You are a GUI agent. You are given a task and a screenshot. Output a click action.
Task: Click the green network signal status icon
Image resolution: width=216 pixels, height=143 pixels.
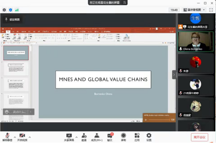(17, 10)
